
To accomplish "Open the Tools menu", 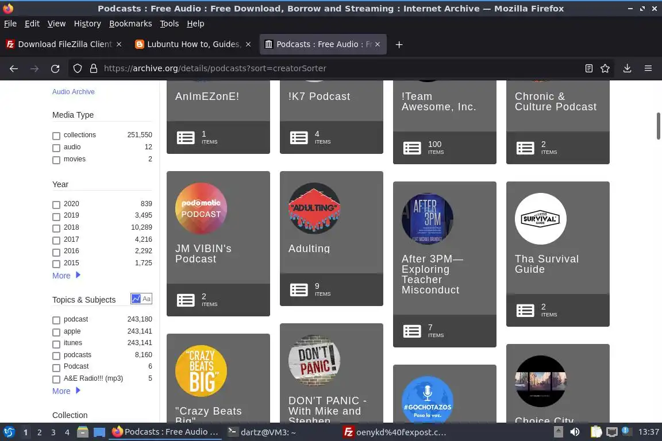I will (x=170, y=24).
